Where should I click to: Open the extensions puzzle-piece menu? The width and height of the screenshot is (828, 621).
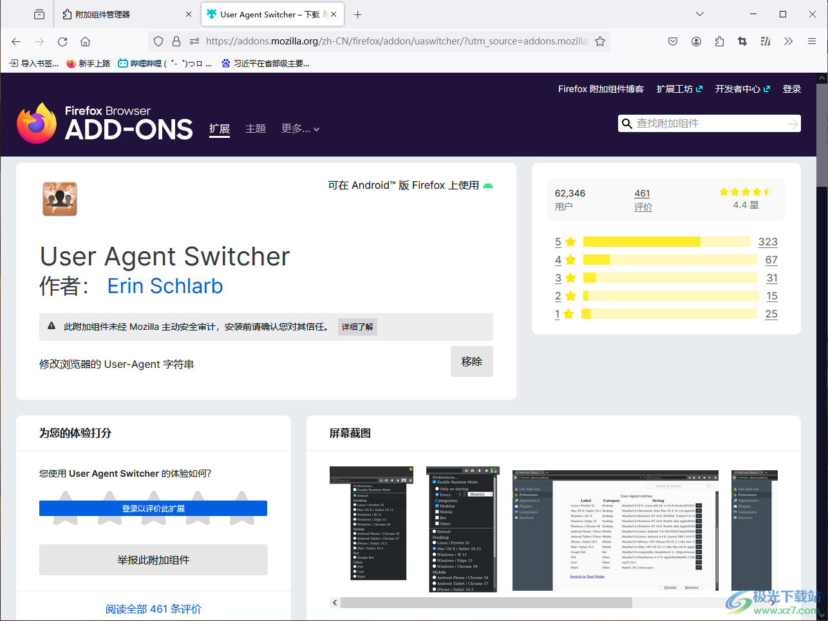(719, 41)
